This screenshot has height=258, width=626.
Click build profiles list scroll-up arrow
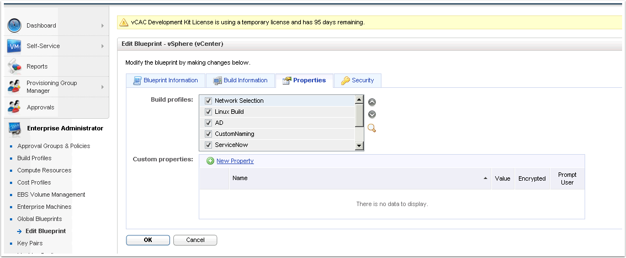pyautogui.click(x=359, y=100)
